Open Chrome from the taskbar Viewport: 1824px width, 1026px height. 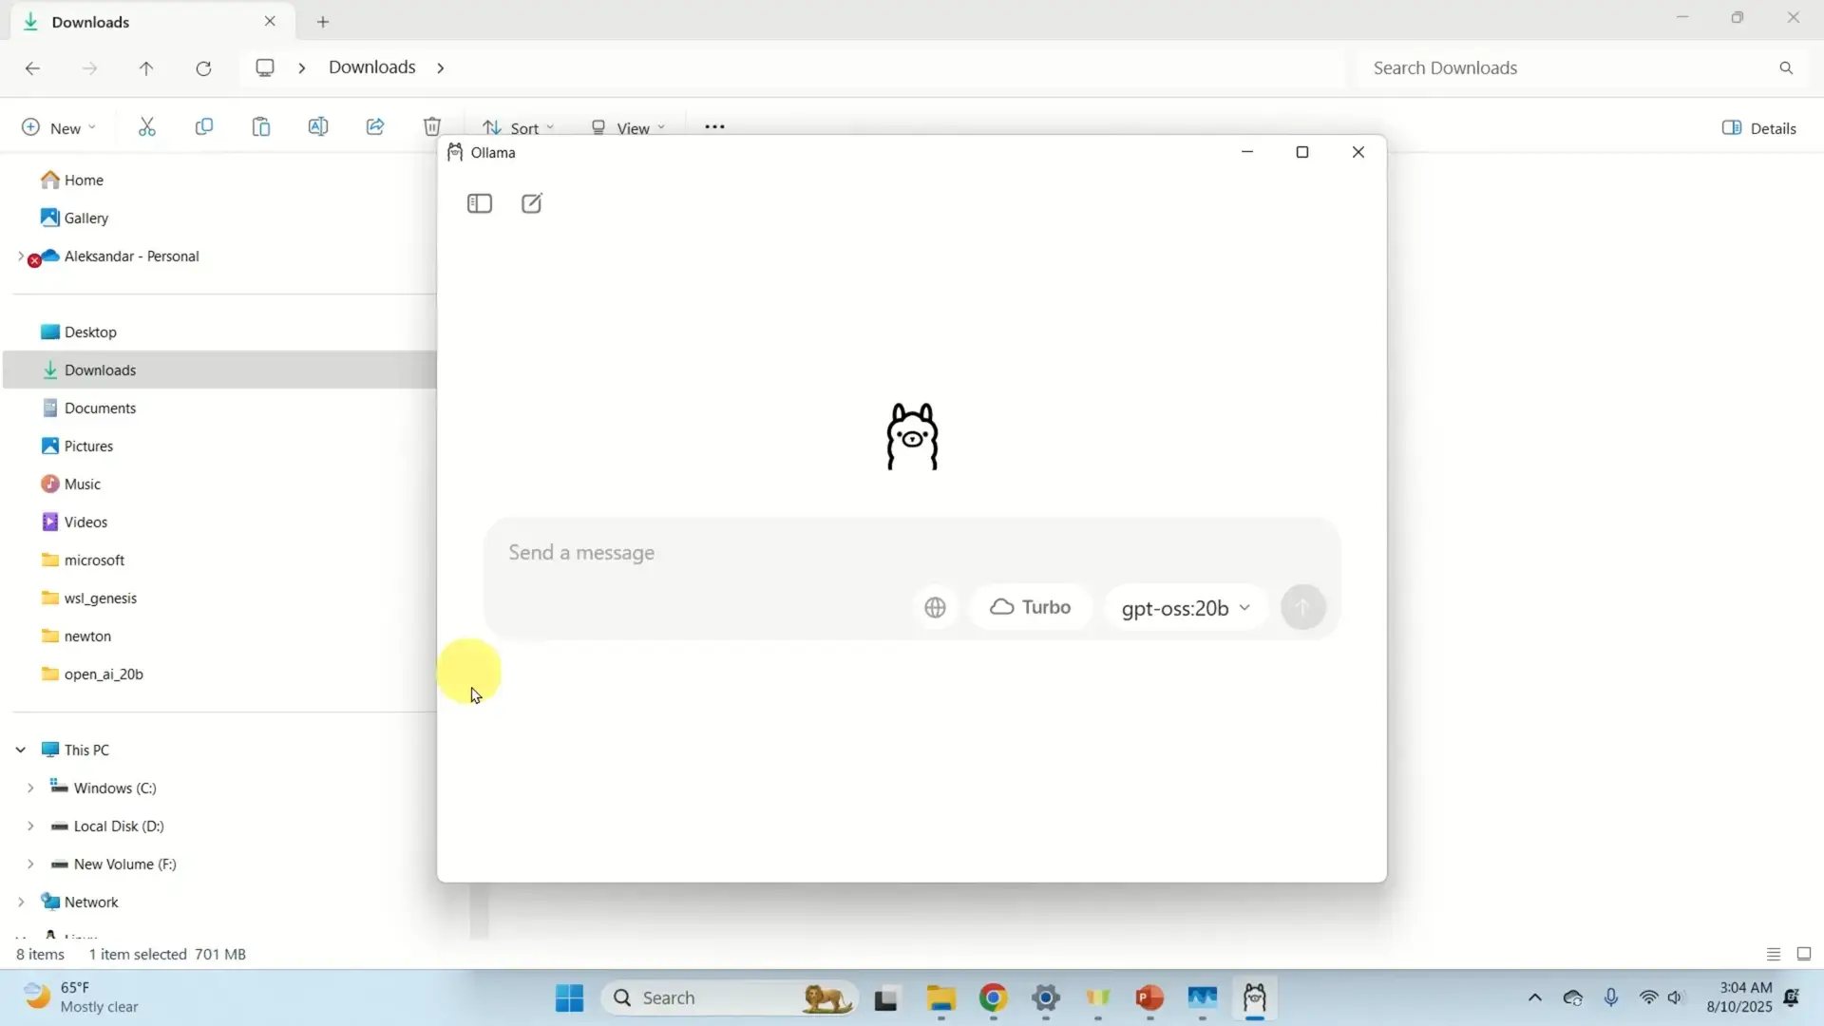(993, 997)
